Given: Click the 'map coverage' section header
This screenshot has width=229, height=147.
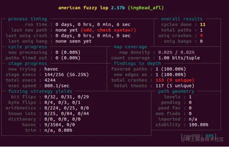Looking at the screenshot, I should tap(130, 47).
